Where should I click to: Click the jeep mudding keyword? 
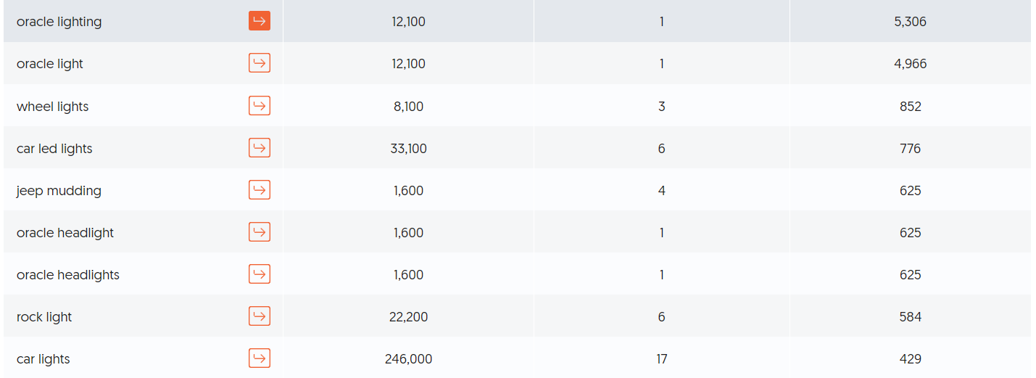(59, 191)
